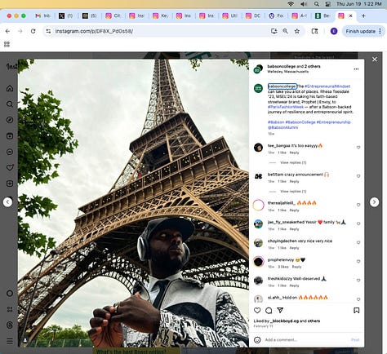
Task: Open the Explore compass icon
Action: tap(10, 120)
